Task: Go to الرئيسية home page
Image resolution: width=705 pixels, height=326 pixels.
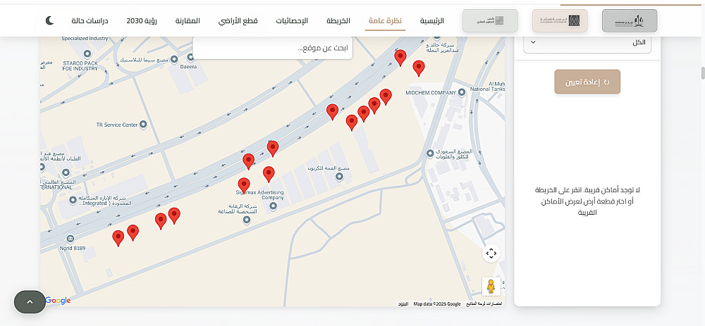Action: click(431, 20)
